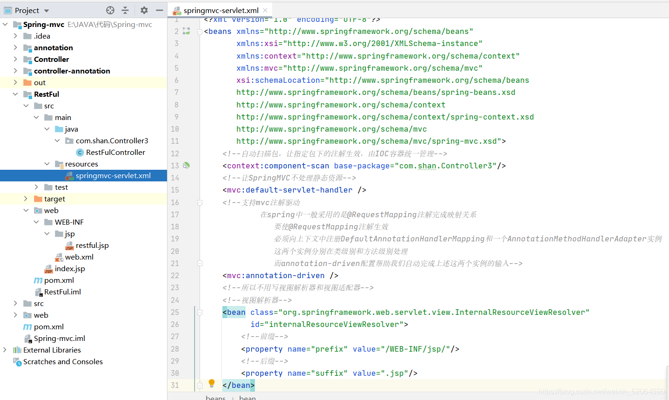Select RestFulController class in tree

115,152
